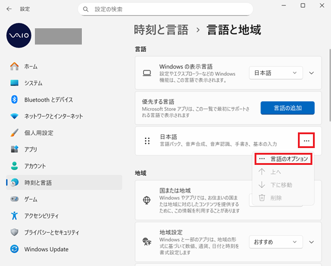Viewport: 331px width, 266px height.
Task: Click the Windows Update sync icon
Action: 14,249
